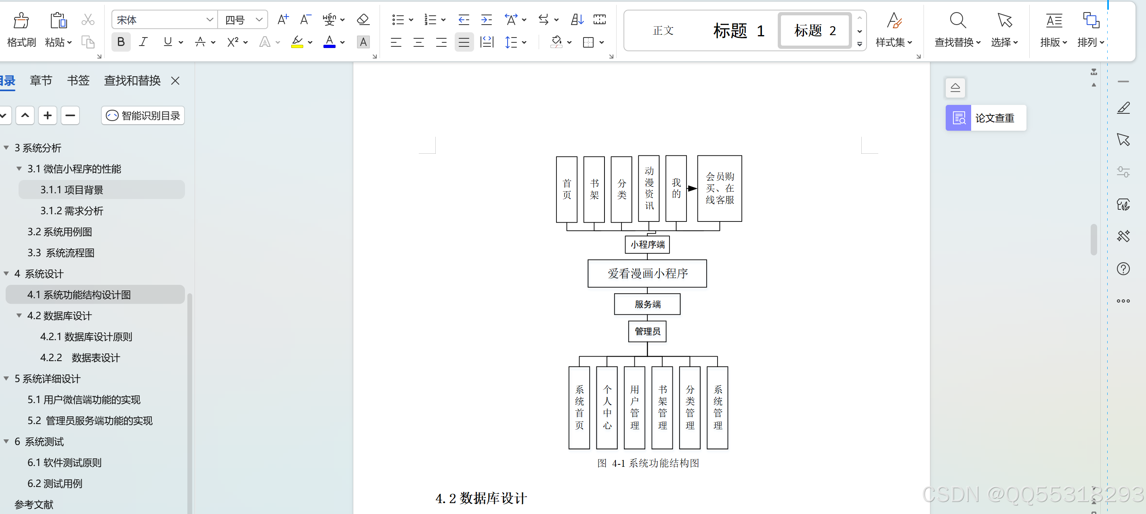Image resolution: width=1146 pixels, height=514 pixels.
Task: Switch to the 查找和替换 tab
Action: click(132, 80)
